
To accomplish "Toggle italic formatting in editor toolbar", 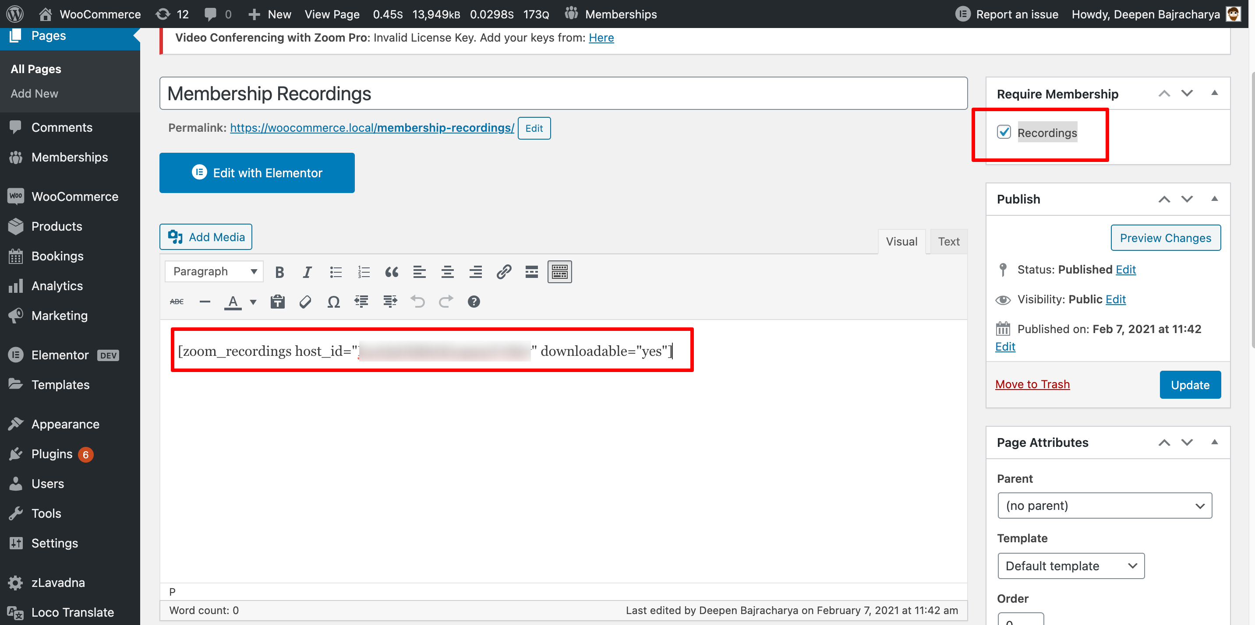I will point(307,272).
